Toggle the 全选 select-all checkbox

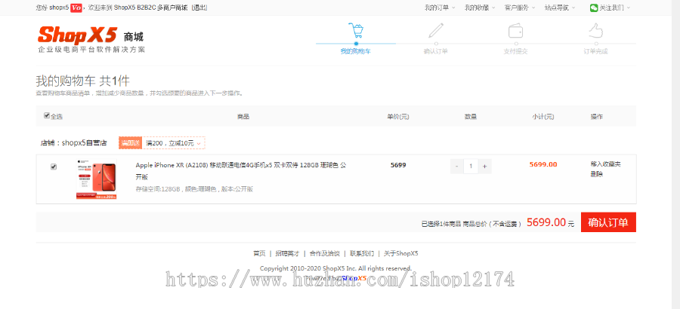(x=47, y=115)
